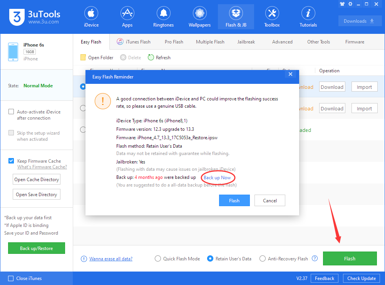Viewport: 385px width, 285px height.
Task: Click the Operation column header
Action: (329, 71)
